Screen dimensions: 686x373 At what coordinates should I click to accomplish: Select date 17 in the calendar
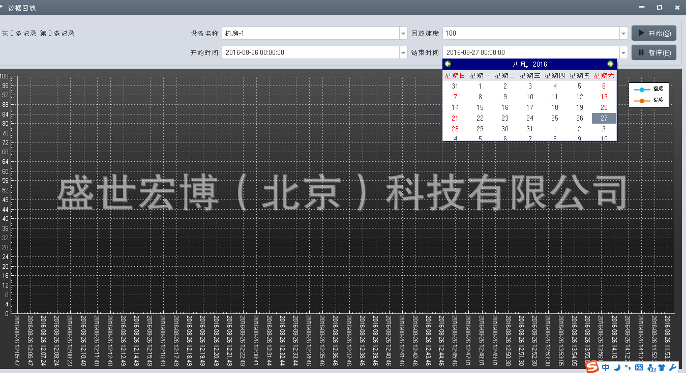click(530, 107)
